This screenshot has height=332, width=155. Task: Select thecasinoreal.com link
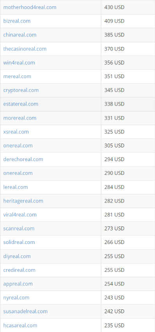(x=25, y=49)
